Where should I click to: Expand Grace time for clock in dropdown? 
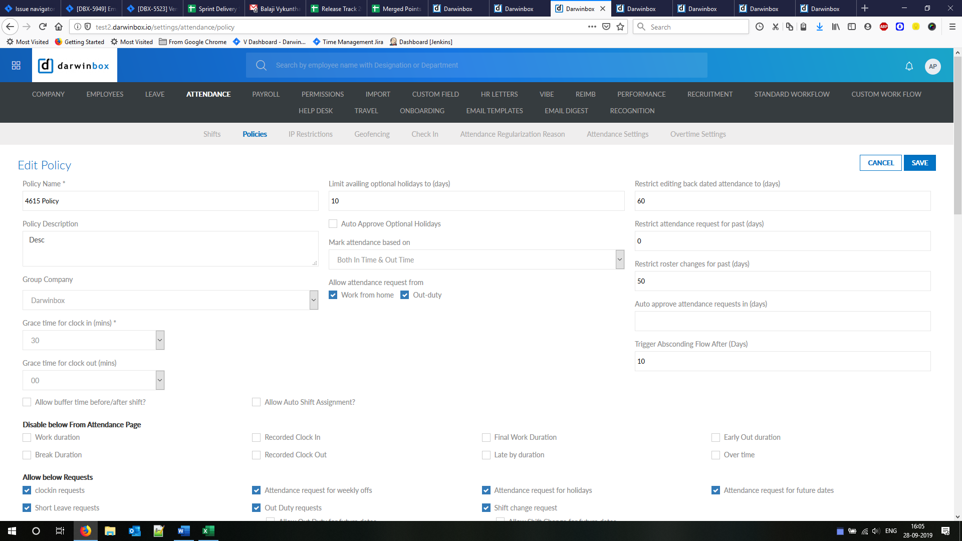[160, 340]
